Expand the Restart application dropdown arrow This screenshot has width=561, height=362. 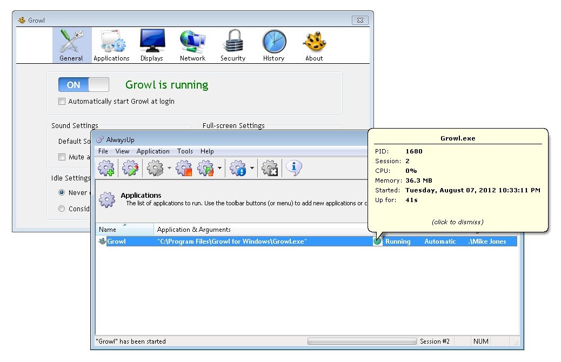point(219,168)
